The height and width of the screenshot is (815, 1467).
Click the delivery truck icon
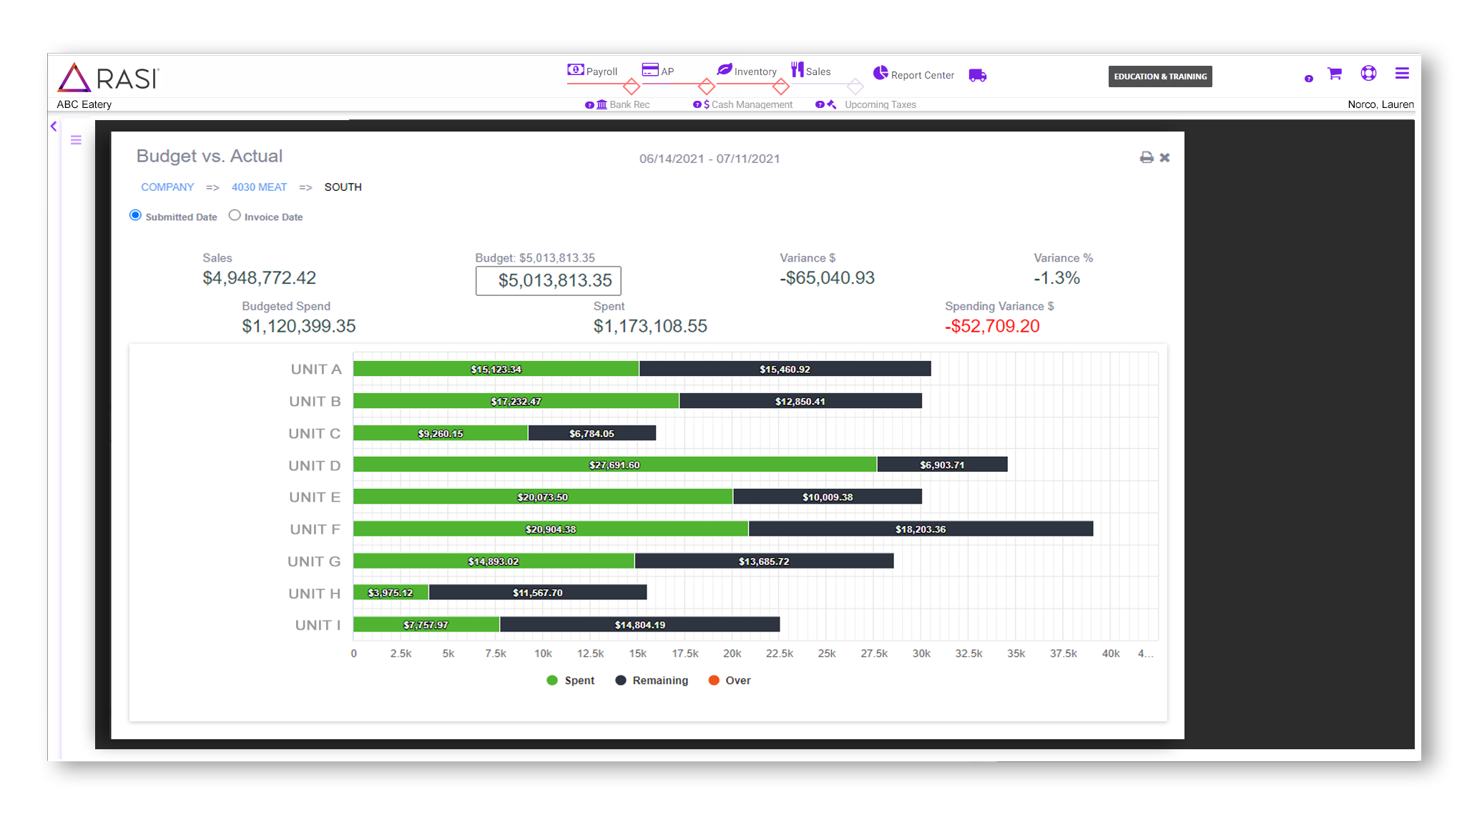[x=977, y=75]
